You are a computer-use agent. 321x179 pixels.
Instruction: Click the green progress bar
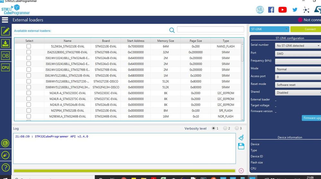[124, 171]
